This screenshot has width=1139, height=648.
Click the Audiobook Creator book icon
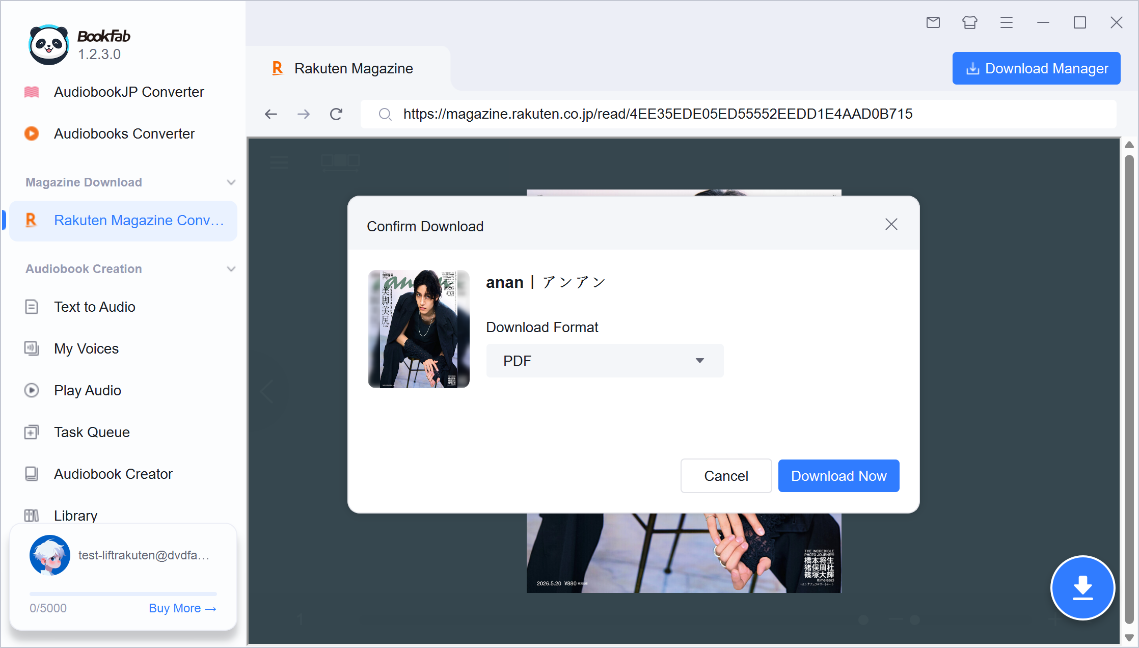point(32,474)
